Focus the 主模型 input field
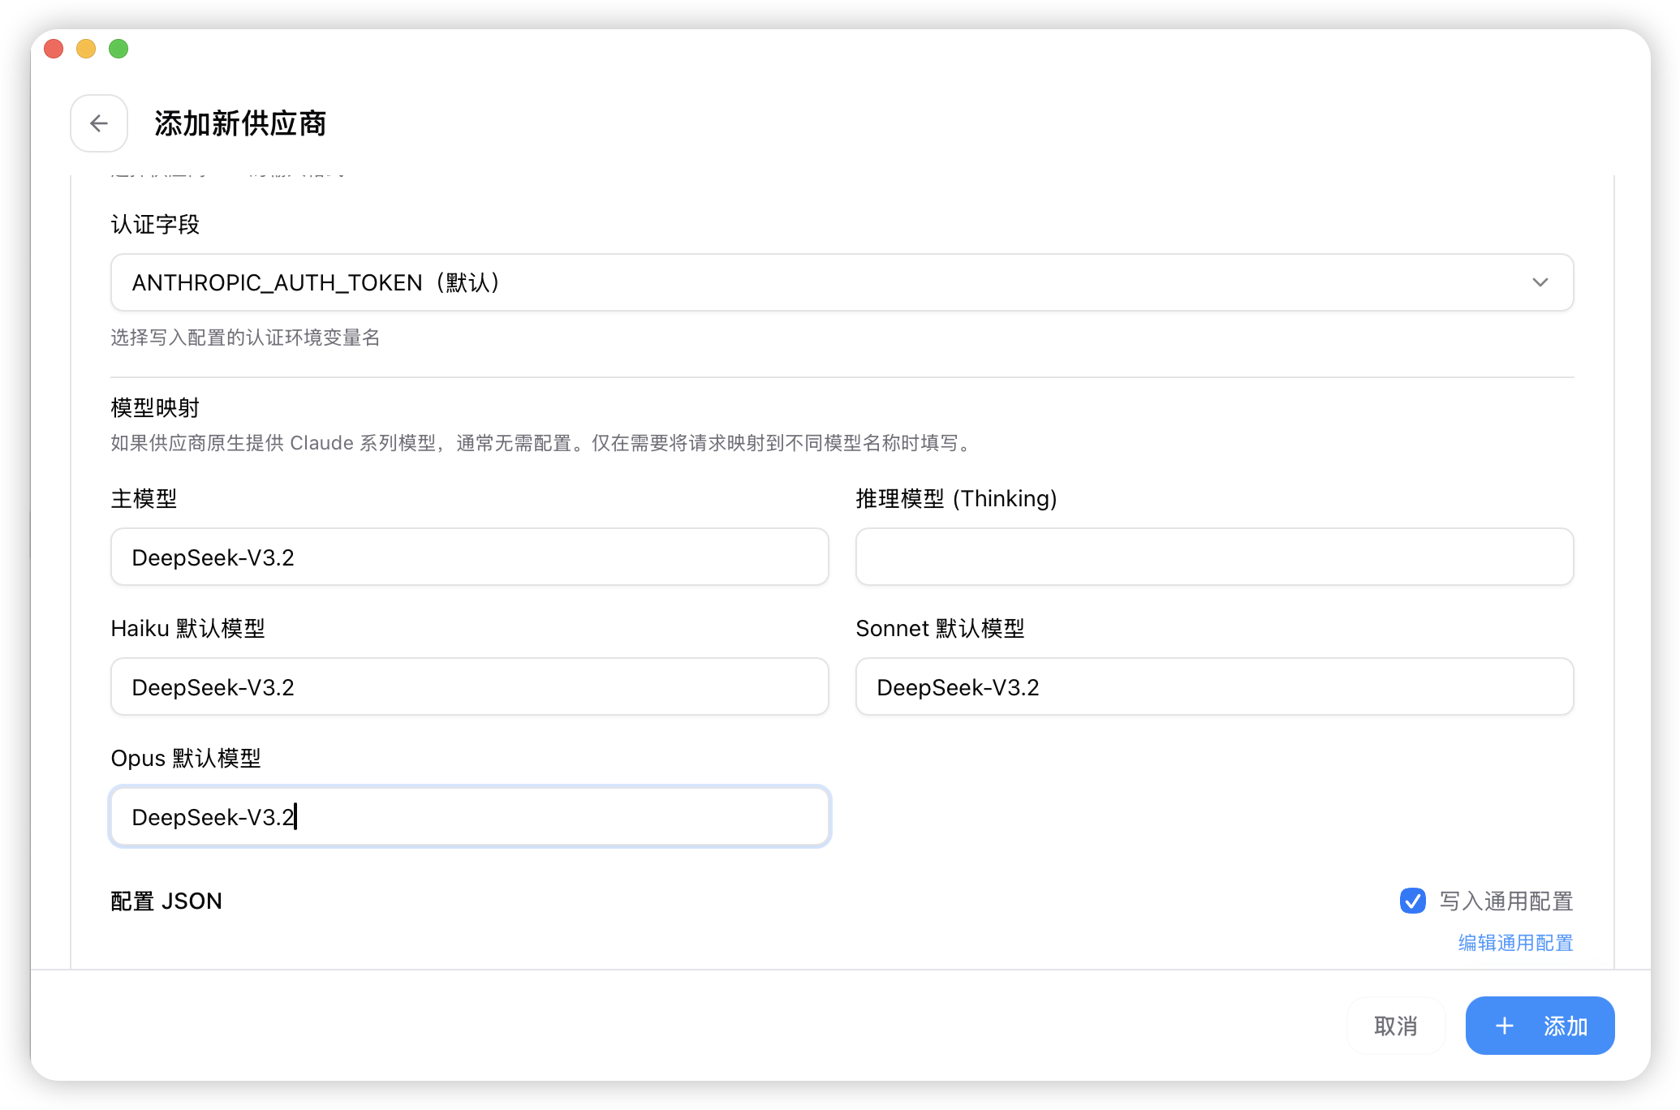This screenshot has height=1110, width=1680. click(x=469, y=557)
